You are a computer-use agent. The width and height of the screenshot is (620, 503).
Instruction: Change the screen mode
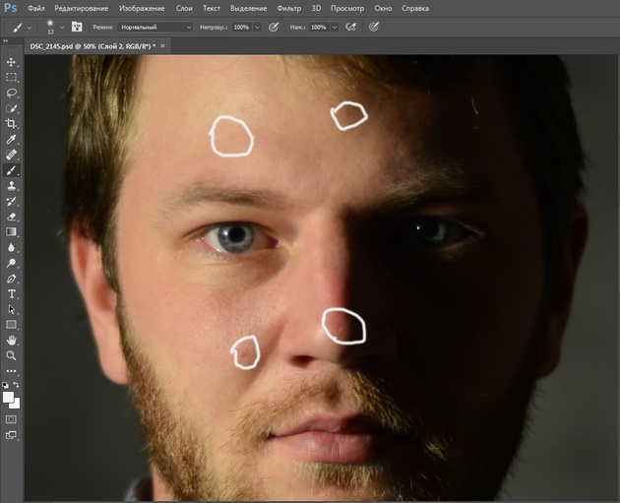coord(11,435)
